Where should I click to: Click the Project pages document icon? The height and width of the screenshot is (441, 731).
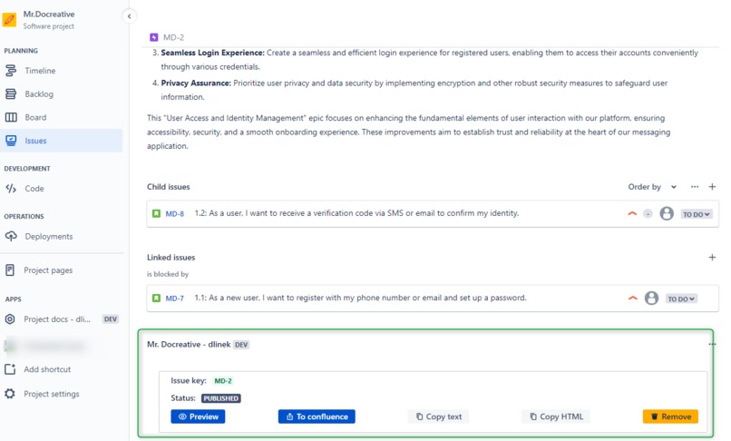point(10,270)
